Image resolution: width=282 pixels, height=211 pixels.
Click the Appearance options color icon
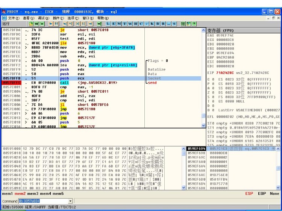click(x=188, y=24)
